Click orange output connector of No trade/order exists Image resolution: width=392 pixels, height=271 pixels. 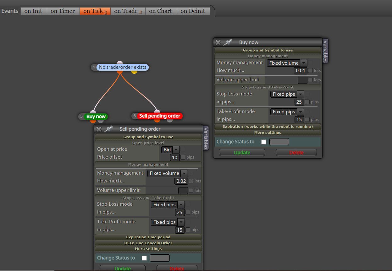(120, 72)
